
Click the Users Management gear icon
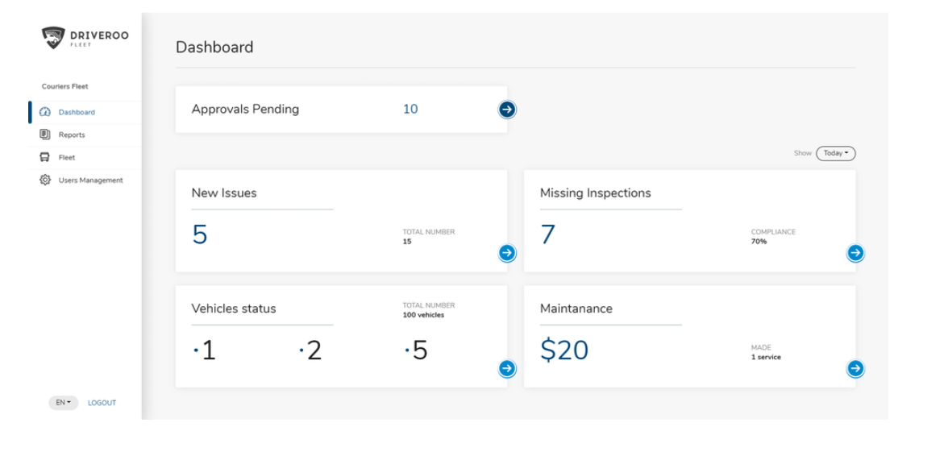click(x=45, y=180)
